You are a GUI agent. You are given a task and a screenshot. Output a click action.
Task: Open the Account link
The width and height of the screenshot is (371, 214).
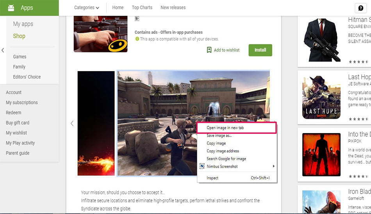pos(14,92)
